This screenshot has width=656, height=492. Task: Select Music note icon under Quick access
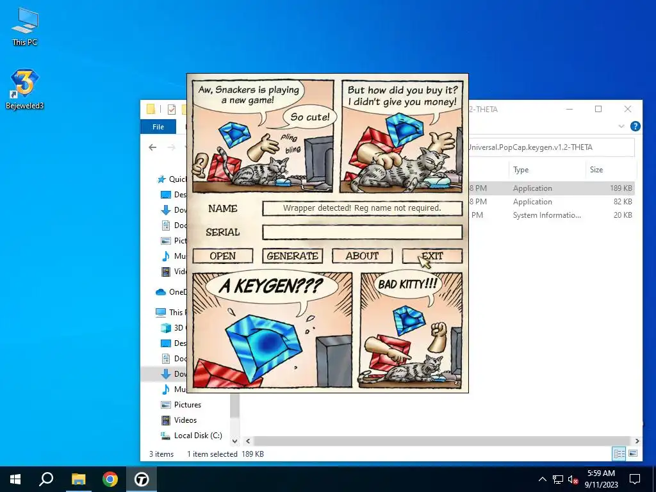166,256
